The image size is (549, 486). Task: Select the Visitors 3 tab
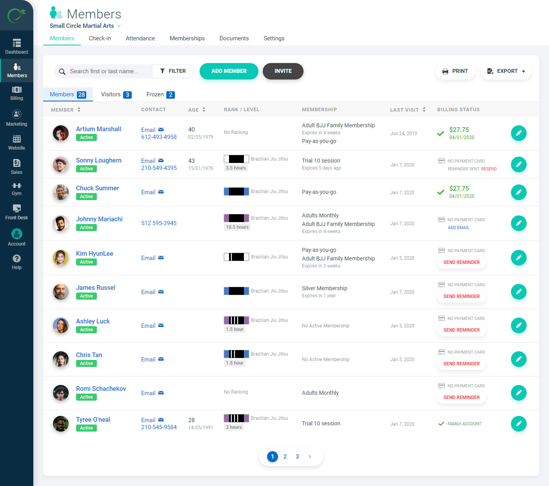(116, 94)
